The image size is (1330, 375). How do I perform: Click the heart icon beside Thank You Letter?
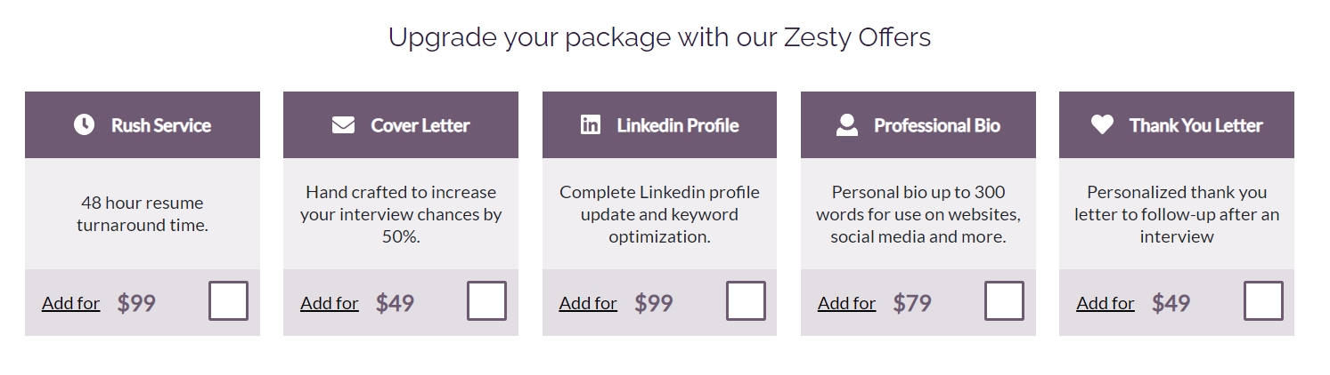click(x=1102, y=125)
